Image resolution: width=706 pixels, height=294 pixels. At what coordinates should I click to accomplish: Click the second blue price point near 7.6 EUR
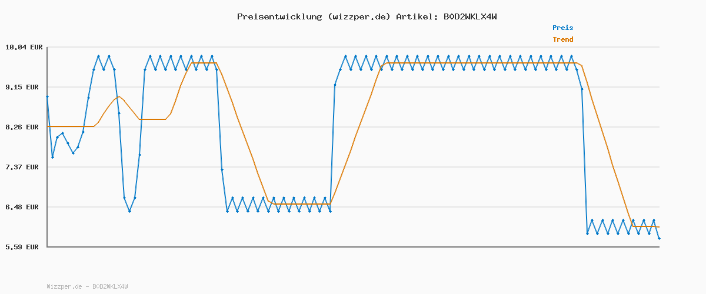(x=52, y=157)
